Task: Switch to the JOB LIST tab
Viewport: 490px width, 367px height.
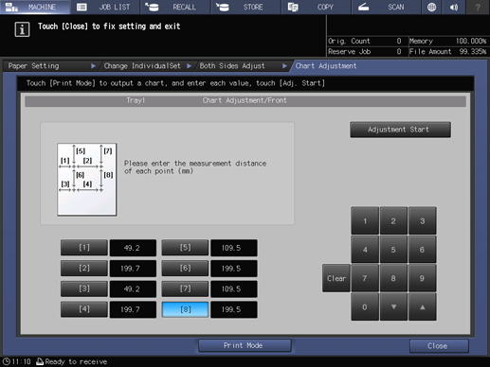Action: click(105, 7)
